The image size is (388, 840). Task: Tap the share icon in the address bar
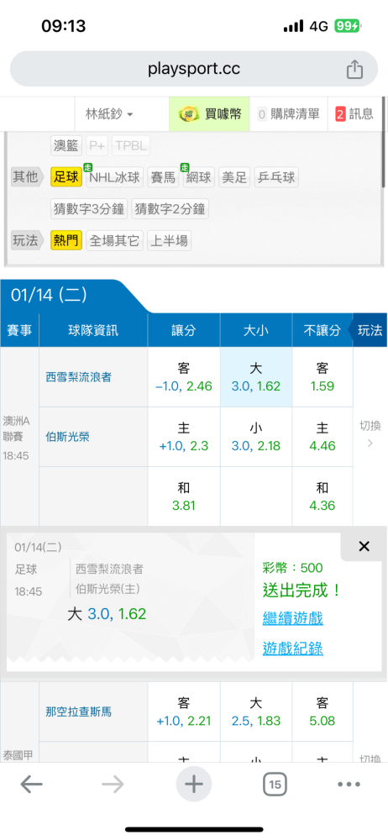coord(354,69)
